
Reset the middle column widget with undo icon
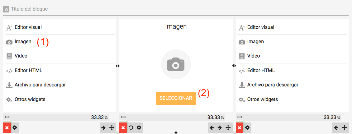[x=131, y=128]
